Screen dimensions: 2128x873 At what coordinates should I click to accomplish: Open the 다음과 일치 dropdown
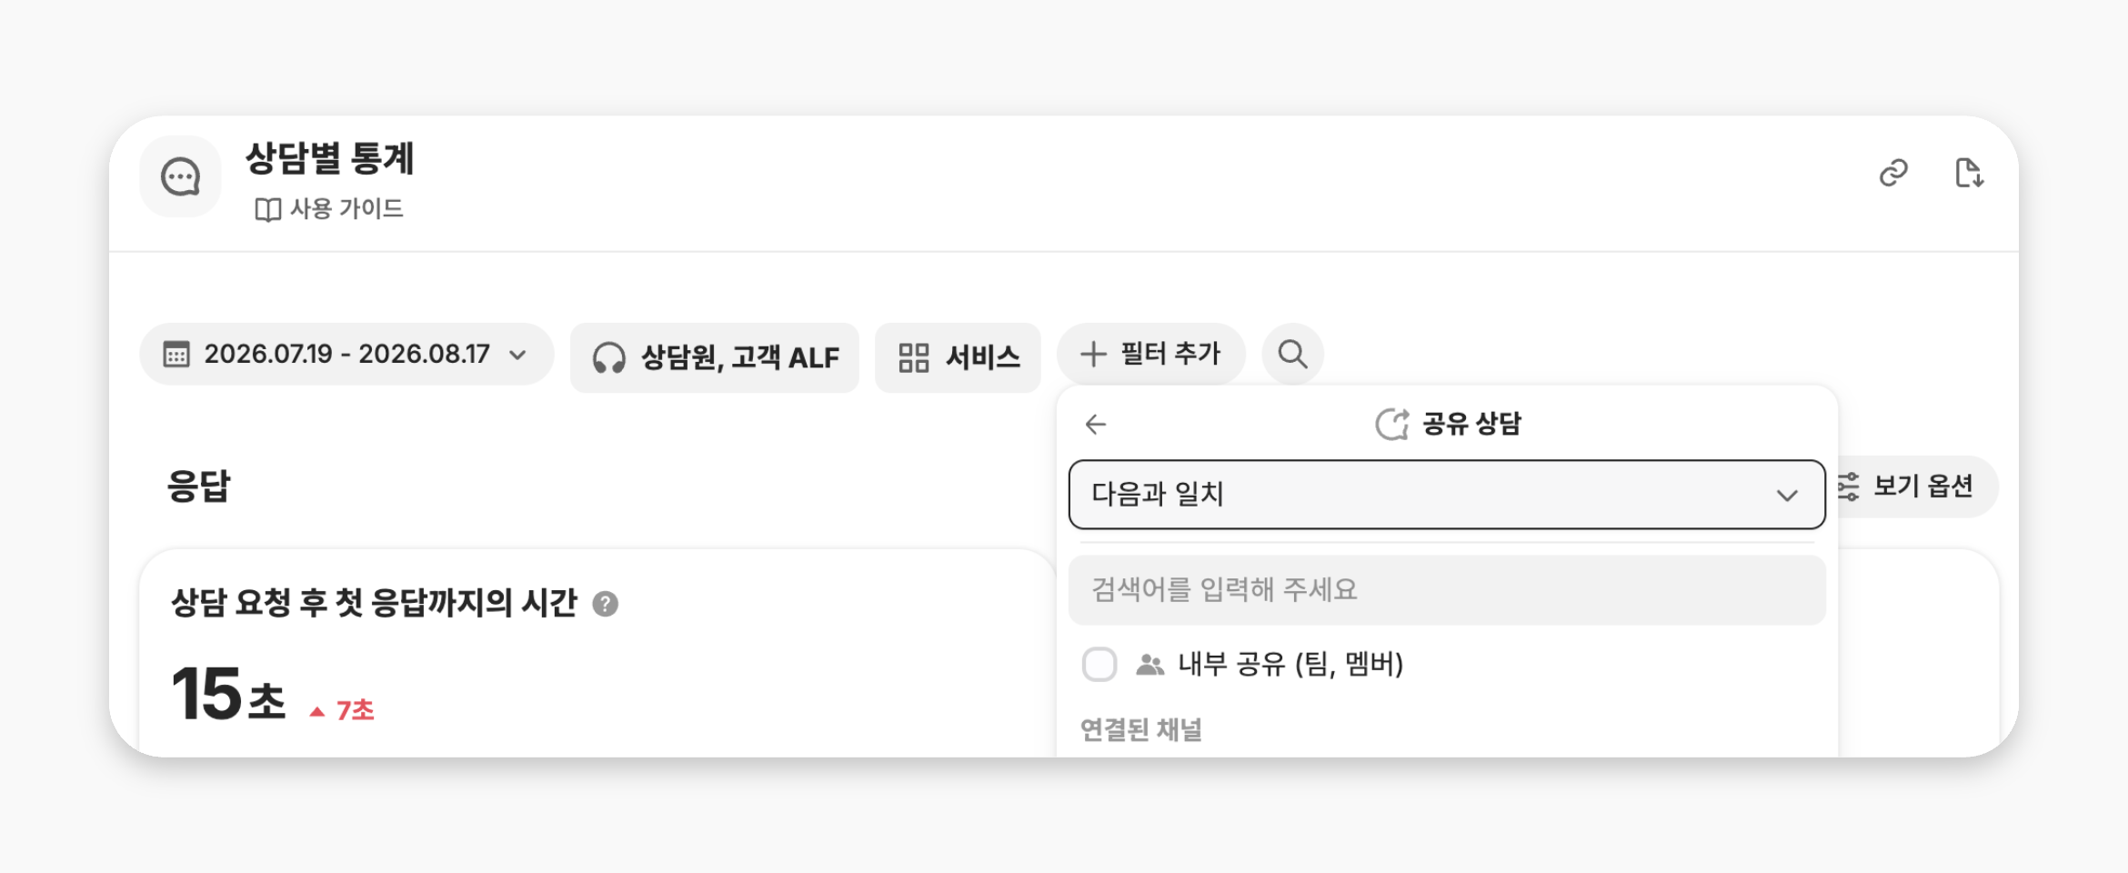pos(1447,495)
